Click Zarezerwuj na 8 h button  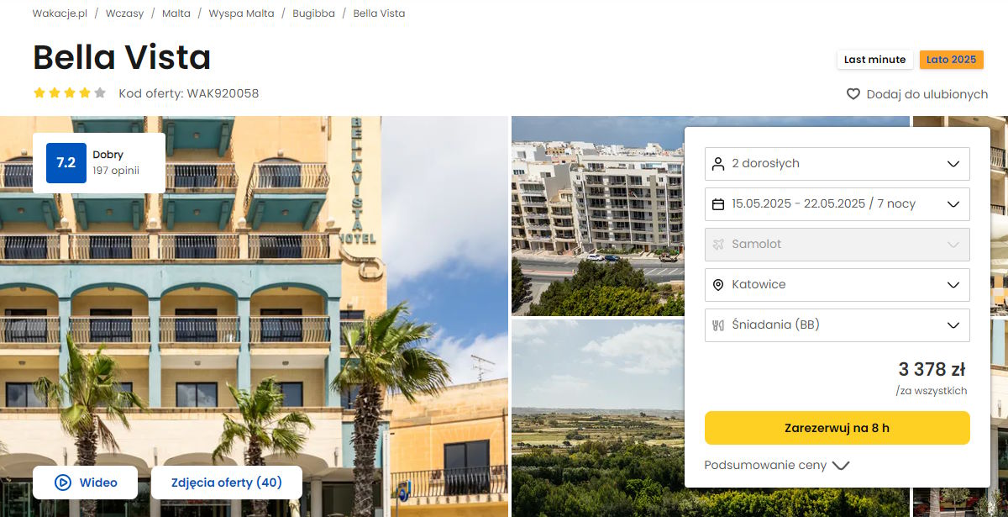(837, 428)
